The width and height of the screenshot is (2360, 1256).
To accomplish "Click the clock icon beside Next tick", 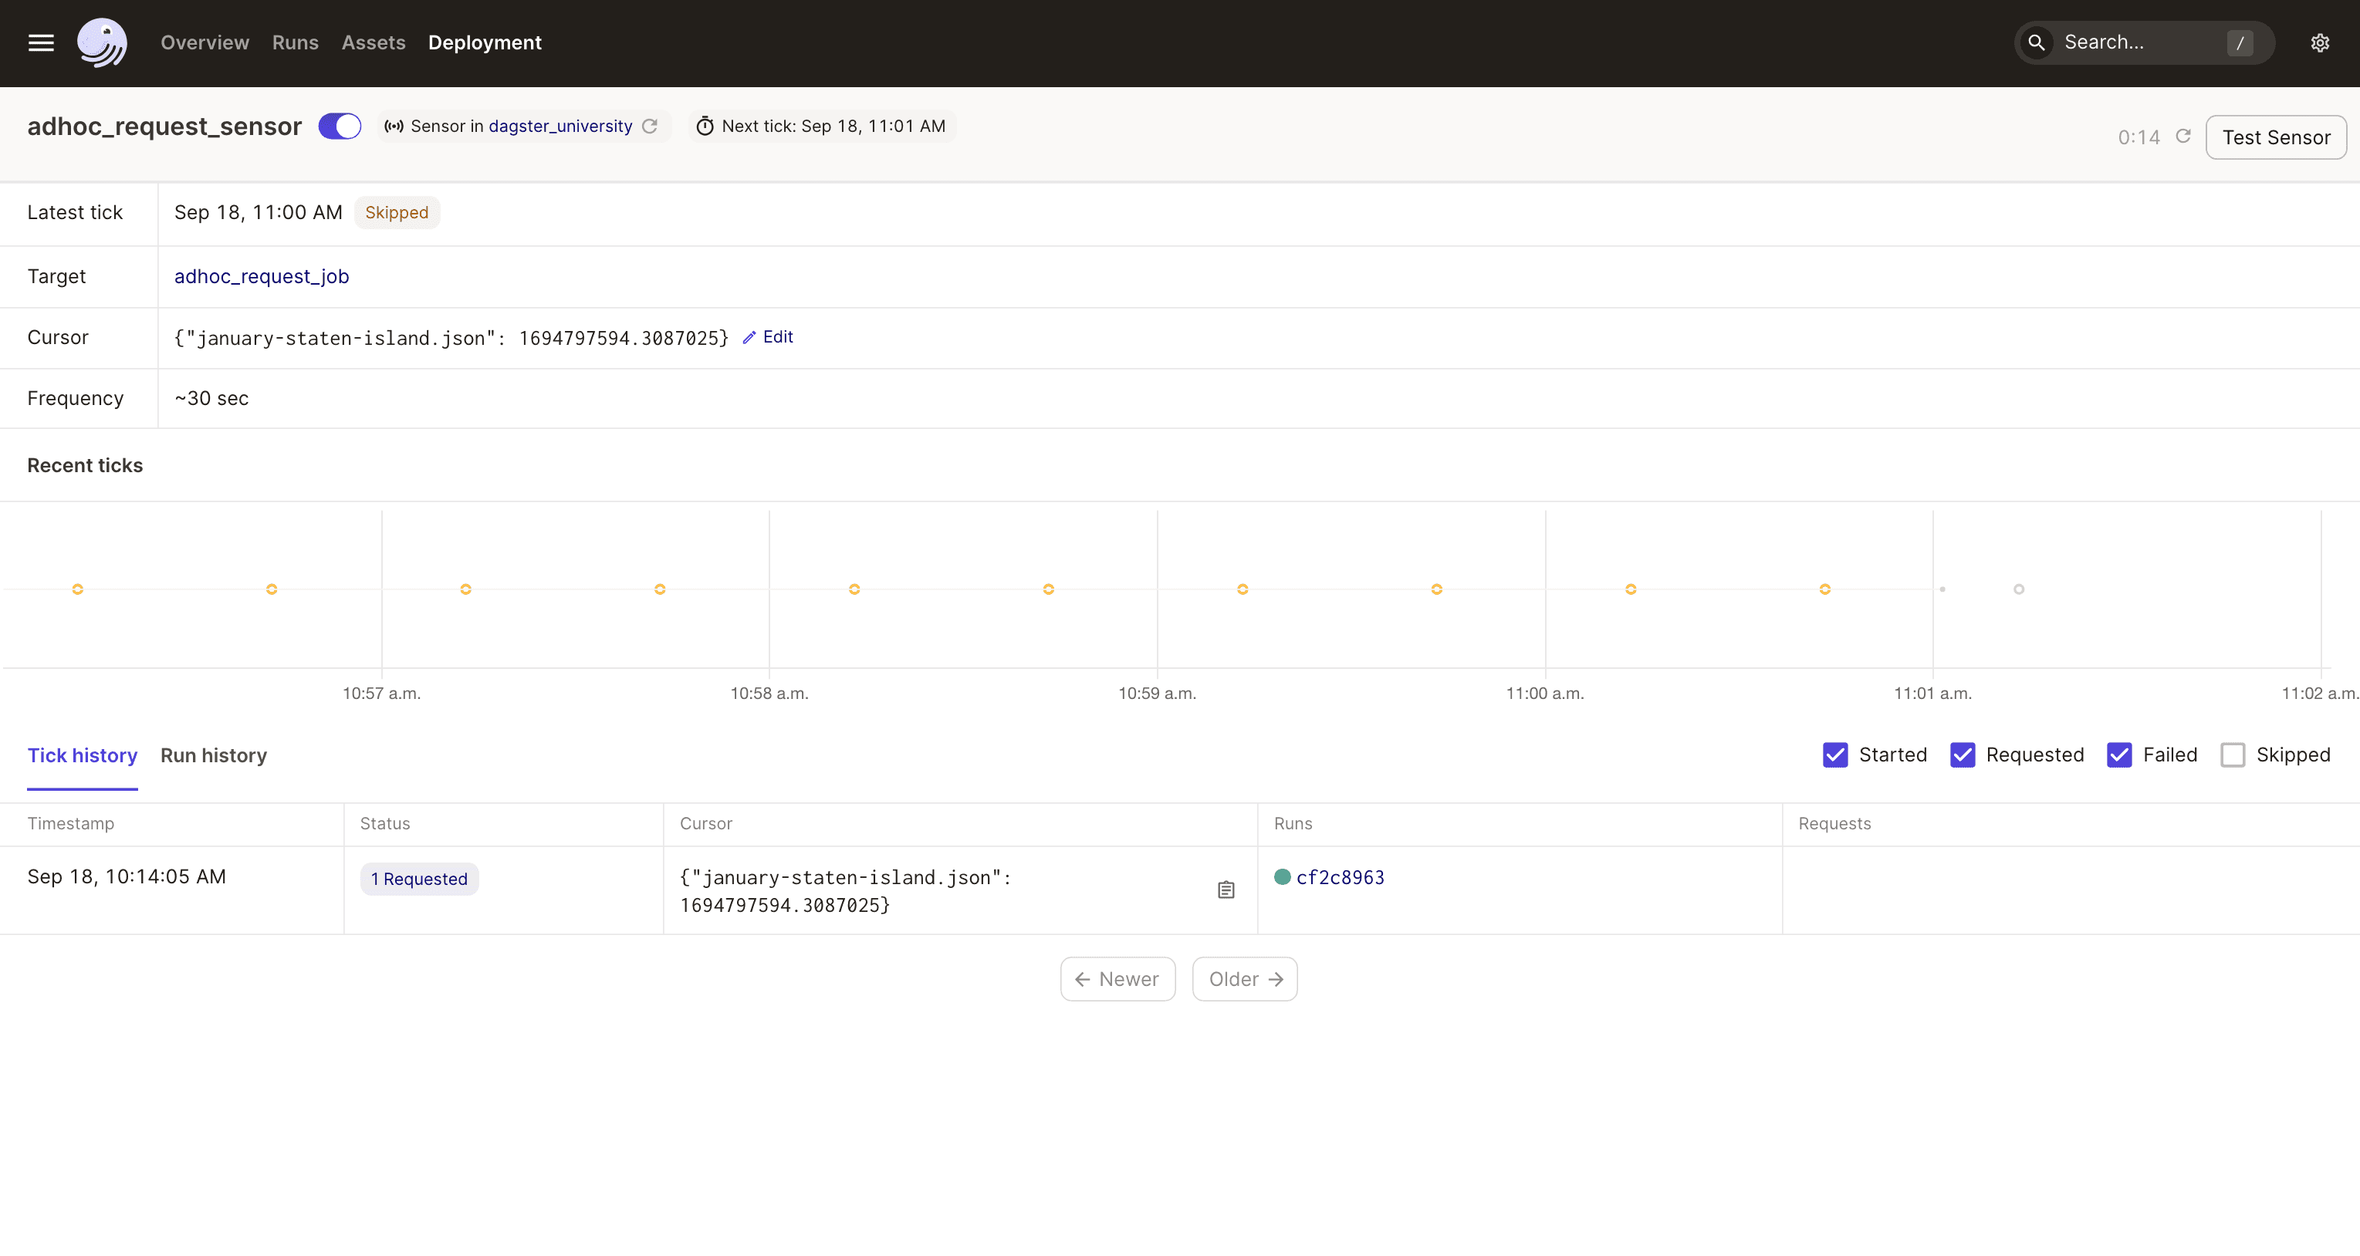I will click(705, 126).
